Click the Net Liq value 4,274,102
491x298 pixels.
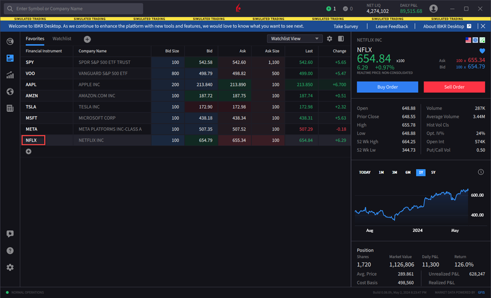(x=378, y=11)
